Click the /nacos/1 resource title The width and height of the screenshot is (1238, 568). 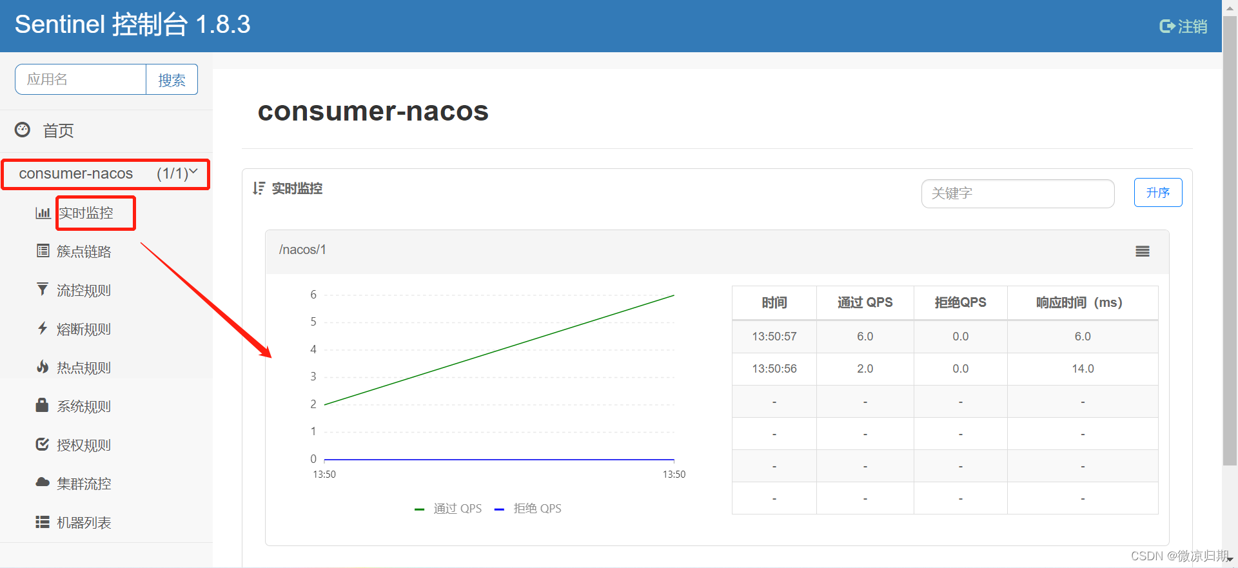tap(302, 250)
